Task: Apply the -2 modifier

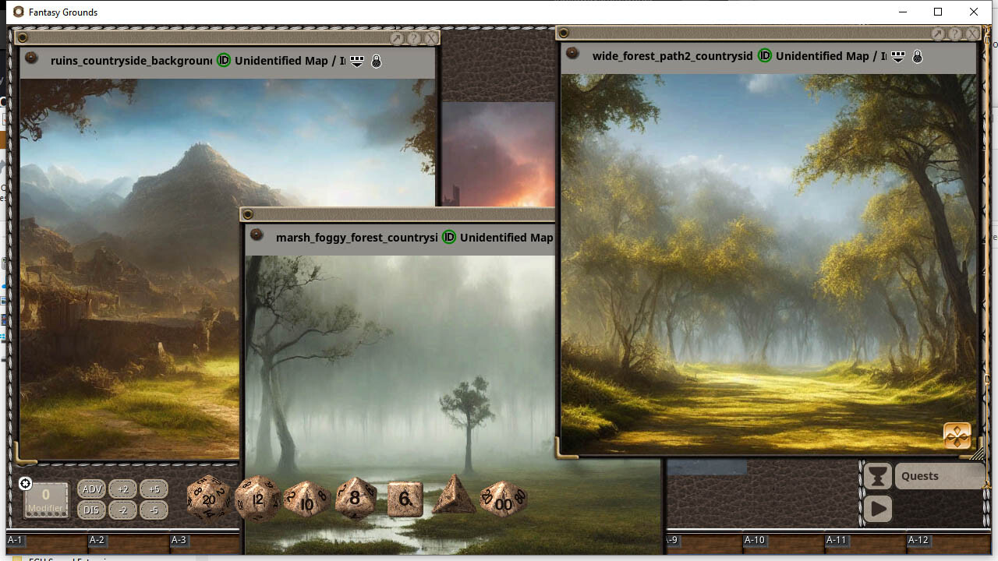Action: point(122,510)
